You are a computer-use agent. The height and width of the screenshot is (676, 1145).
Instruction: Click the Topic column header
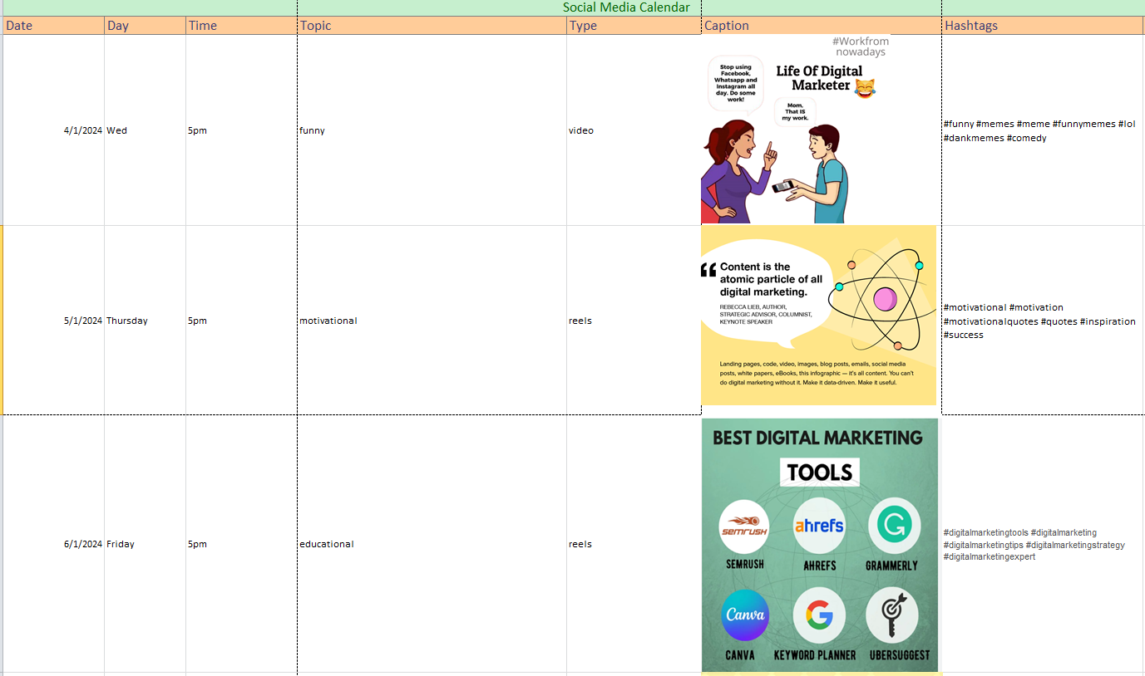pos(432,26)
